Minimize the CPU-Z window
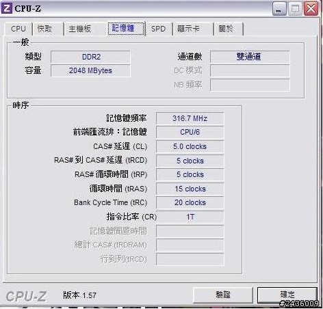Image resolution: width=323 pixels, height=309 pixels. (279, 9)
